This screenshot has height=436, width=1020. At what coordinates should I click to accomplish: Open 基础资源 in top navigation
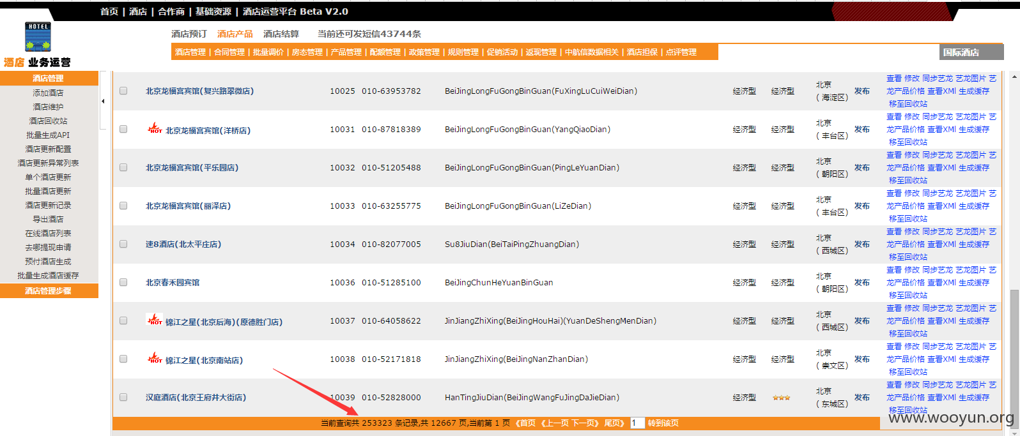coord(213,11)
